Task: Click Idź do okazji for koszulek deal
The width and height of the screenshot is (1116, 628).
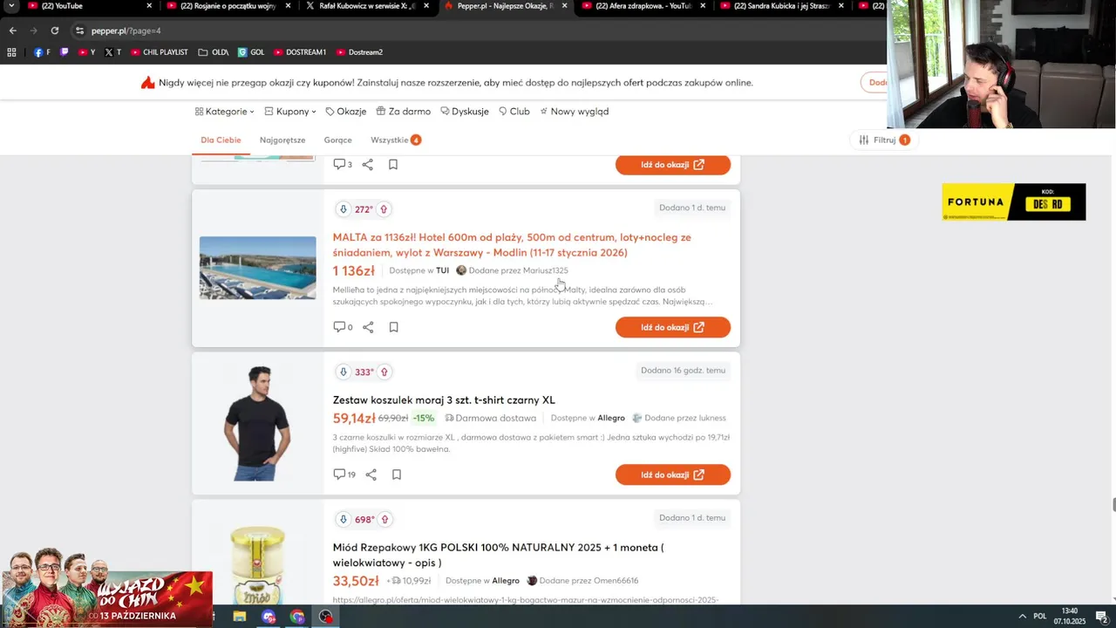Action: [673, 474]
